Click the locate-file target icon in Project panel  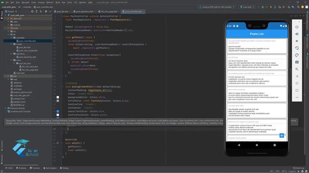[32, 12]
